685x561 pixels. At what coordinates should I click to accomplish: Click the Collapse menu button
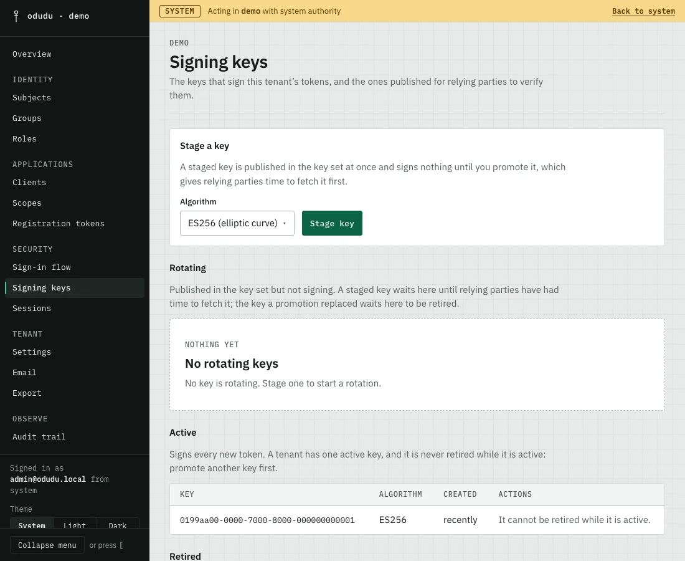pos(47,545)
